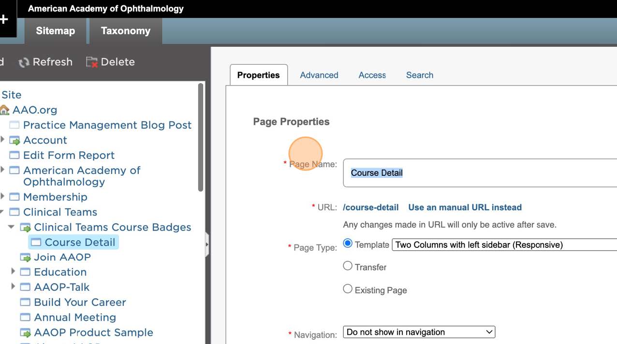Select the Transfer page type radio
617x344 pixels.
point(348,266)
